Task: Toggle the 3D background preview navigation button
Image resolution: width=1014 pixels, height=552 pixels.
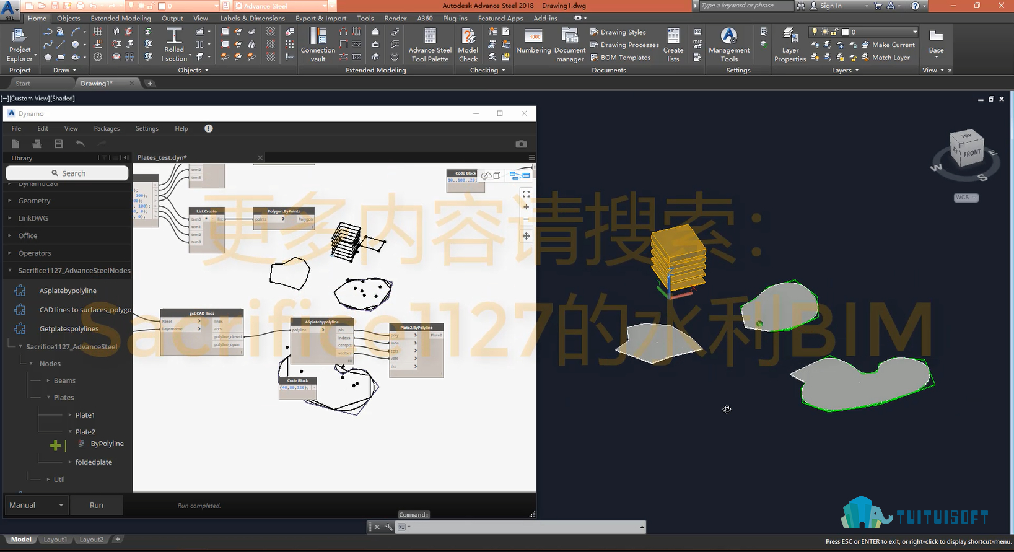Action: [x=491, y=175]
